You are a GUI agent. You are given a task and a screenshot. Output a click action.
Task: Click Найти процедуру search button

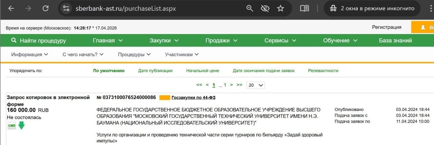tap(38, 41)
